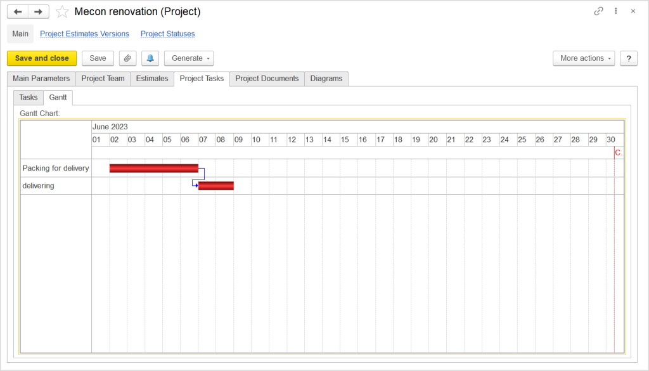Go to the Diagrams tab
This screenshot has height=371, width=649.
pos(326,79)
